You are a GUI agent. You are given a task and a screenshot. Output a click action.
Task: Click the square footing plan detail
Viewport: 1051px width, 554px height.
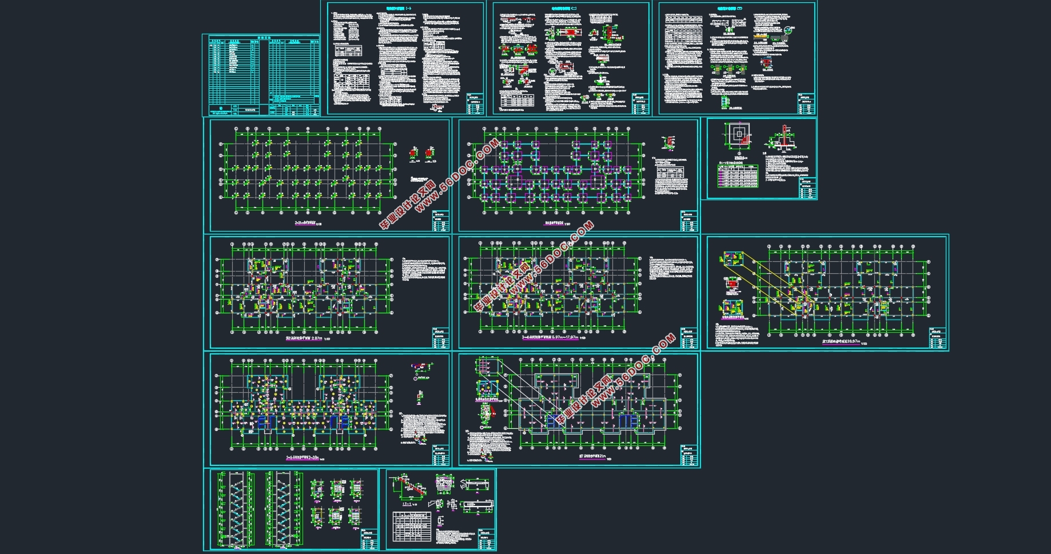click(739, 135)
